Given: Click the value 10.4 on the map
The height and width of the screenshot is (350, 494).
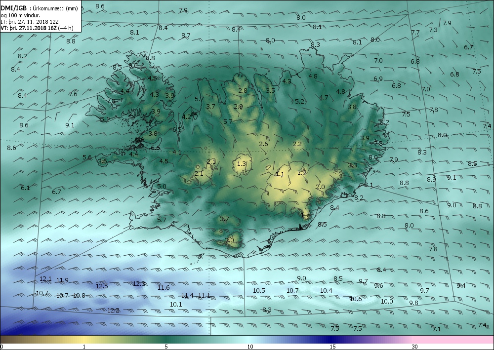Looking at the screenshot, I should coord(326,291).
